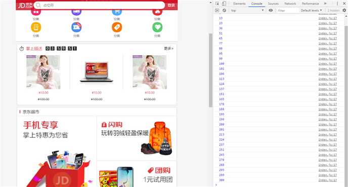
Task: Click the console value 200
Action: pyautogui.click(x=222, y=124)
